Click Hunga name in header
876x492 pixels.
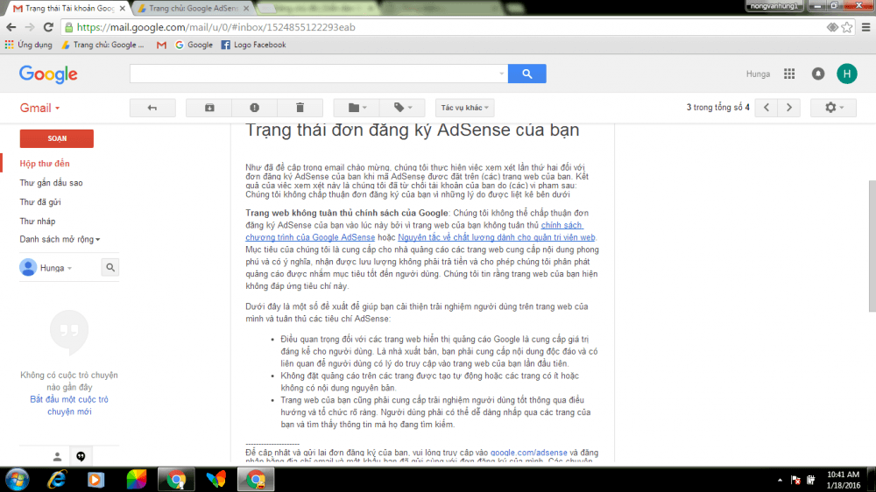(x=758, y=74)
